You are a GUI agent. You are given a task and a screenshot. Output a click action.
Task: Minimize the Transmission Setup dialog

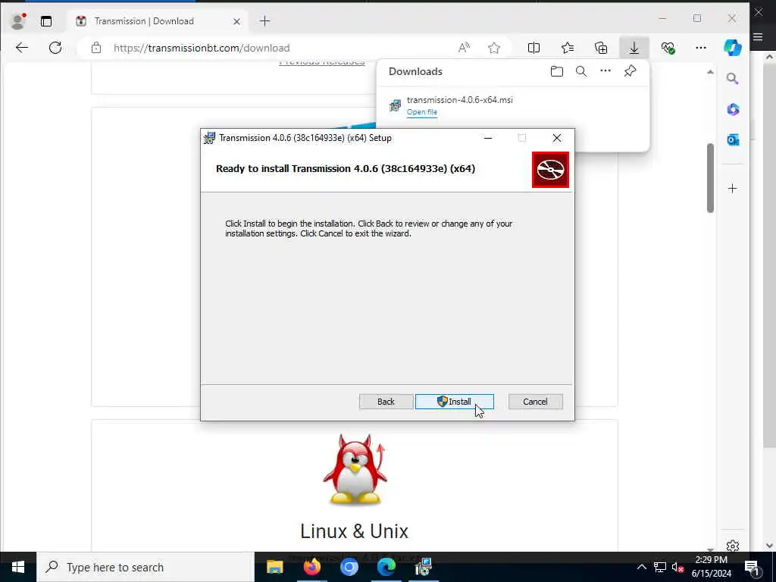(x=488, y=138)
